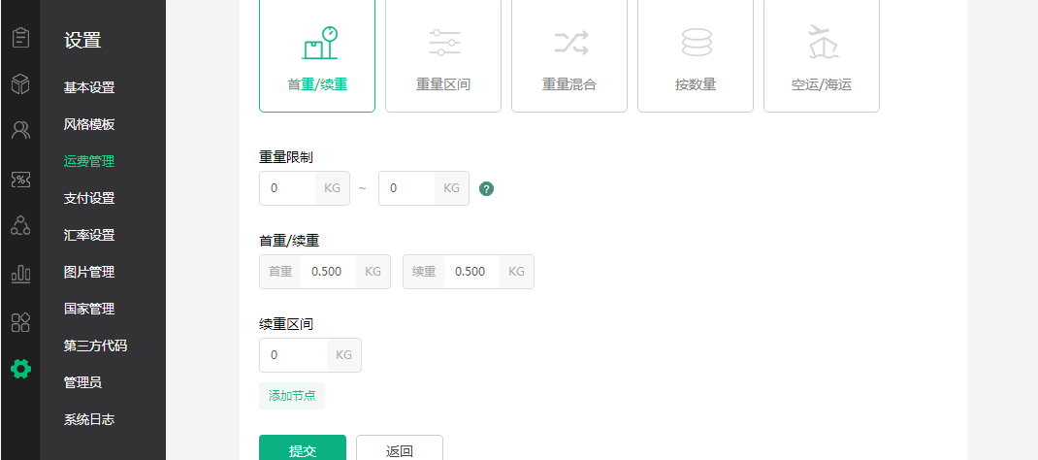Open 汇率设置 menu item
The image size is (1038, 460).
(x=89, y=235)
